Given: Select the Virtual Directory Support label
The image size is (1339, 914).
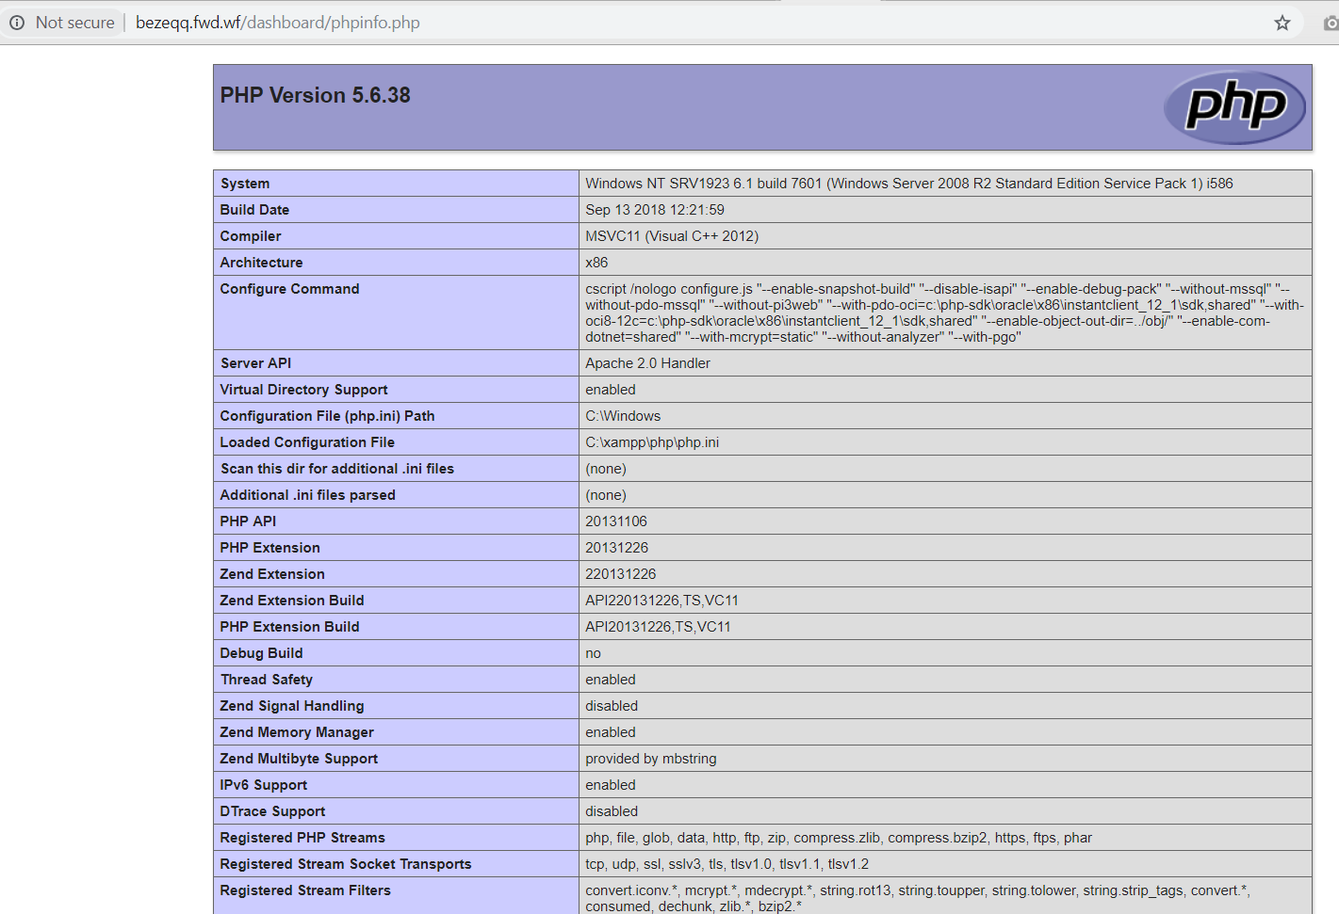Looking at the screenshot, I should pyautogui.click(x=303, y=390).
